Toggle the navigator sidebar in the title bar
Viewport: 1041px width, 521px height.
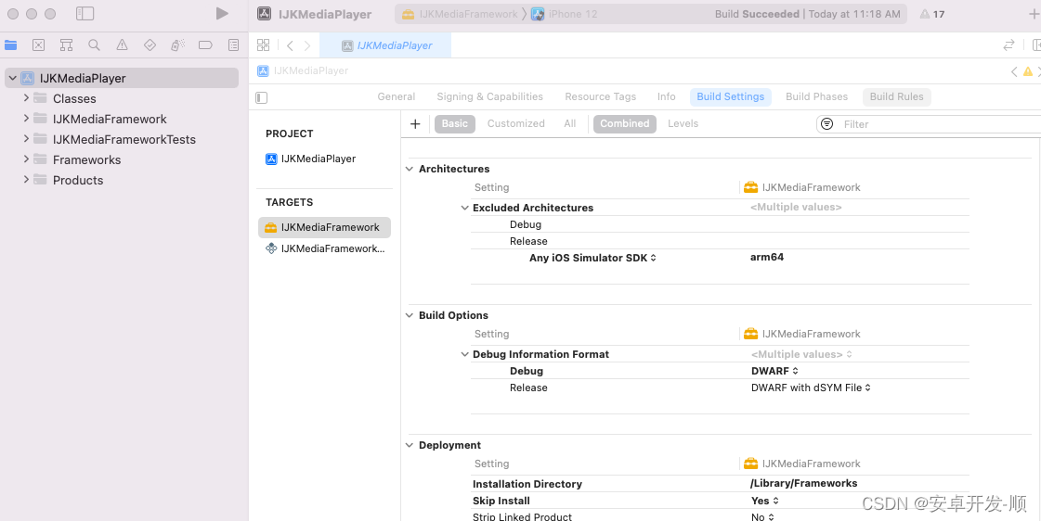coord(85,14)
